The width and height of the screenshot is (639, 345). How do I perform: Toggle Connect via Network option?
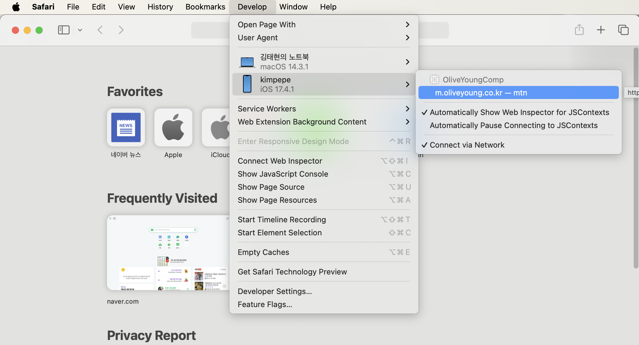[467, 145]
